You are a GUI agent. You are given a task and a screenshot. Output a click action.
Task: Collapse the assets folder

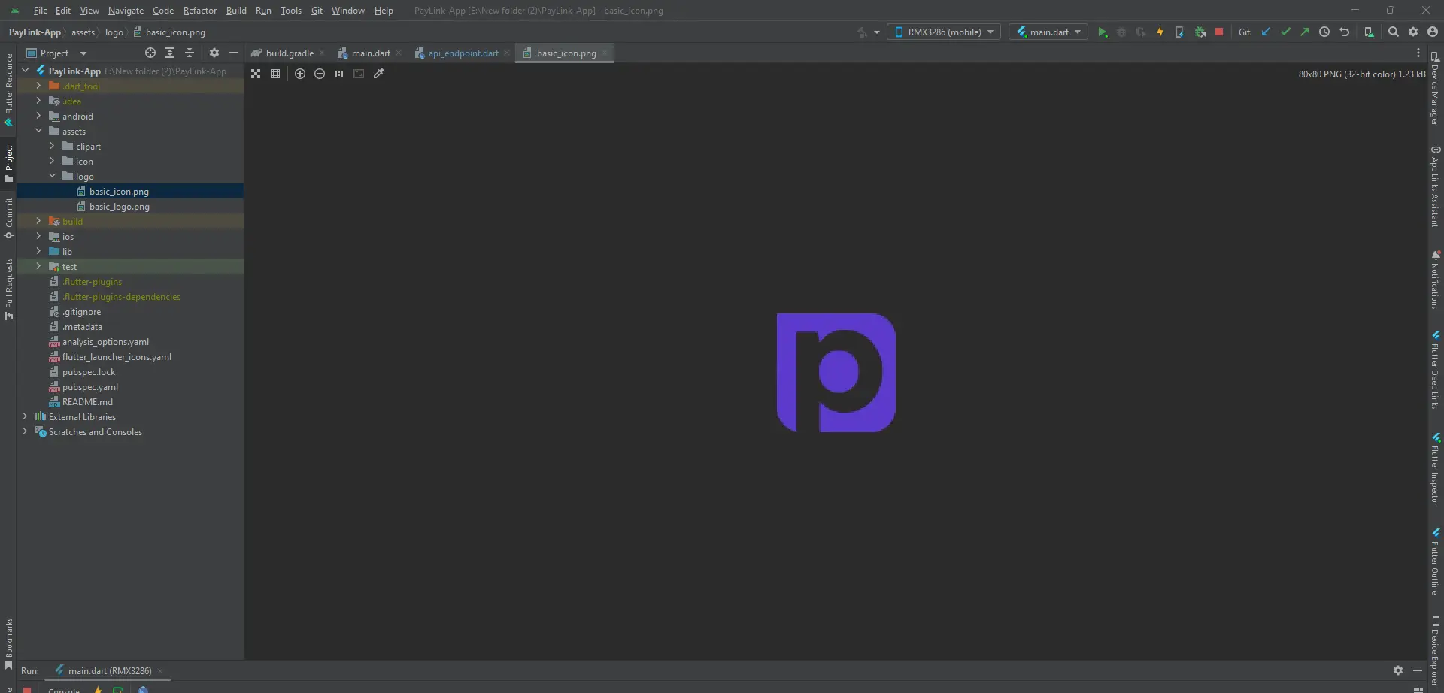point(38,131)
